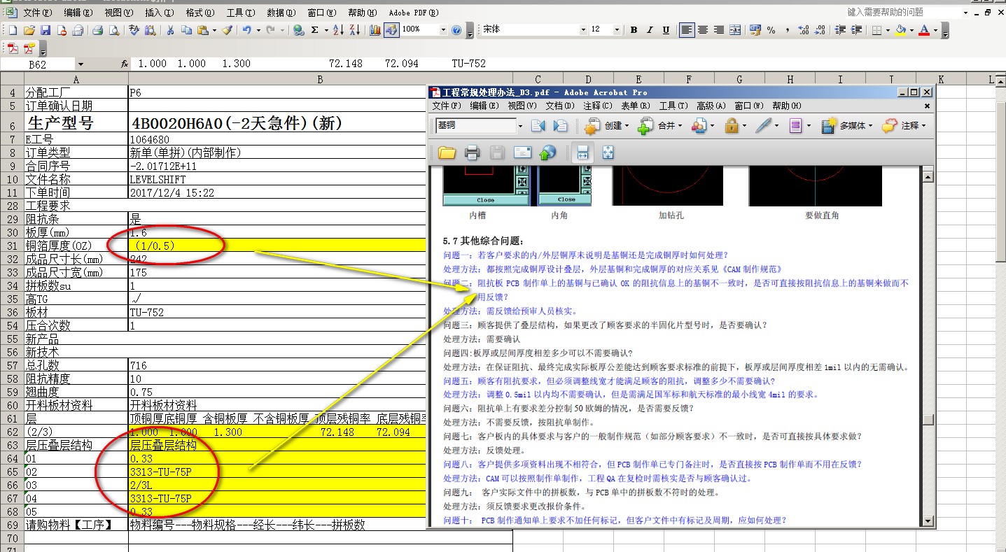Open Acrobat 高级(A) menu
The height and width of the screenshot is (552, 1006).
(711, 106)
